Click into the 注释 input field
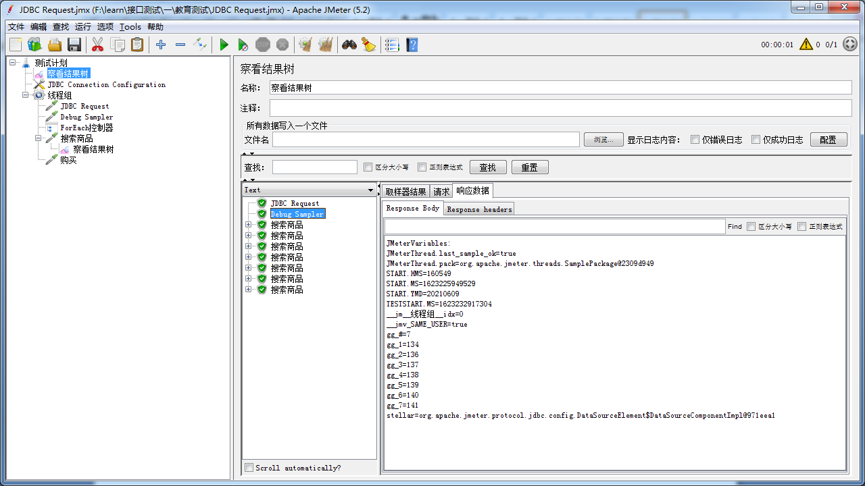 (x=560, y=108)
